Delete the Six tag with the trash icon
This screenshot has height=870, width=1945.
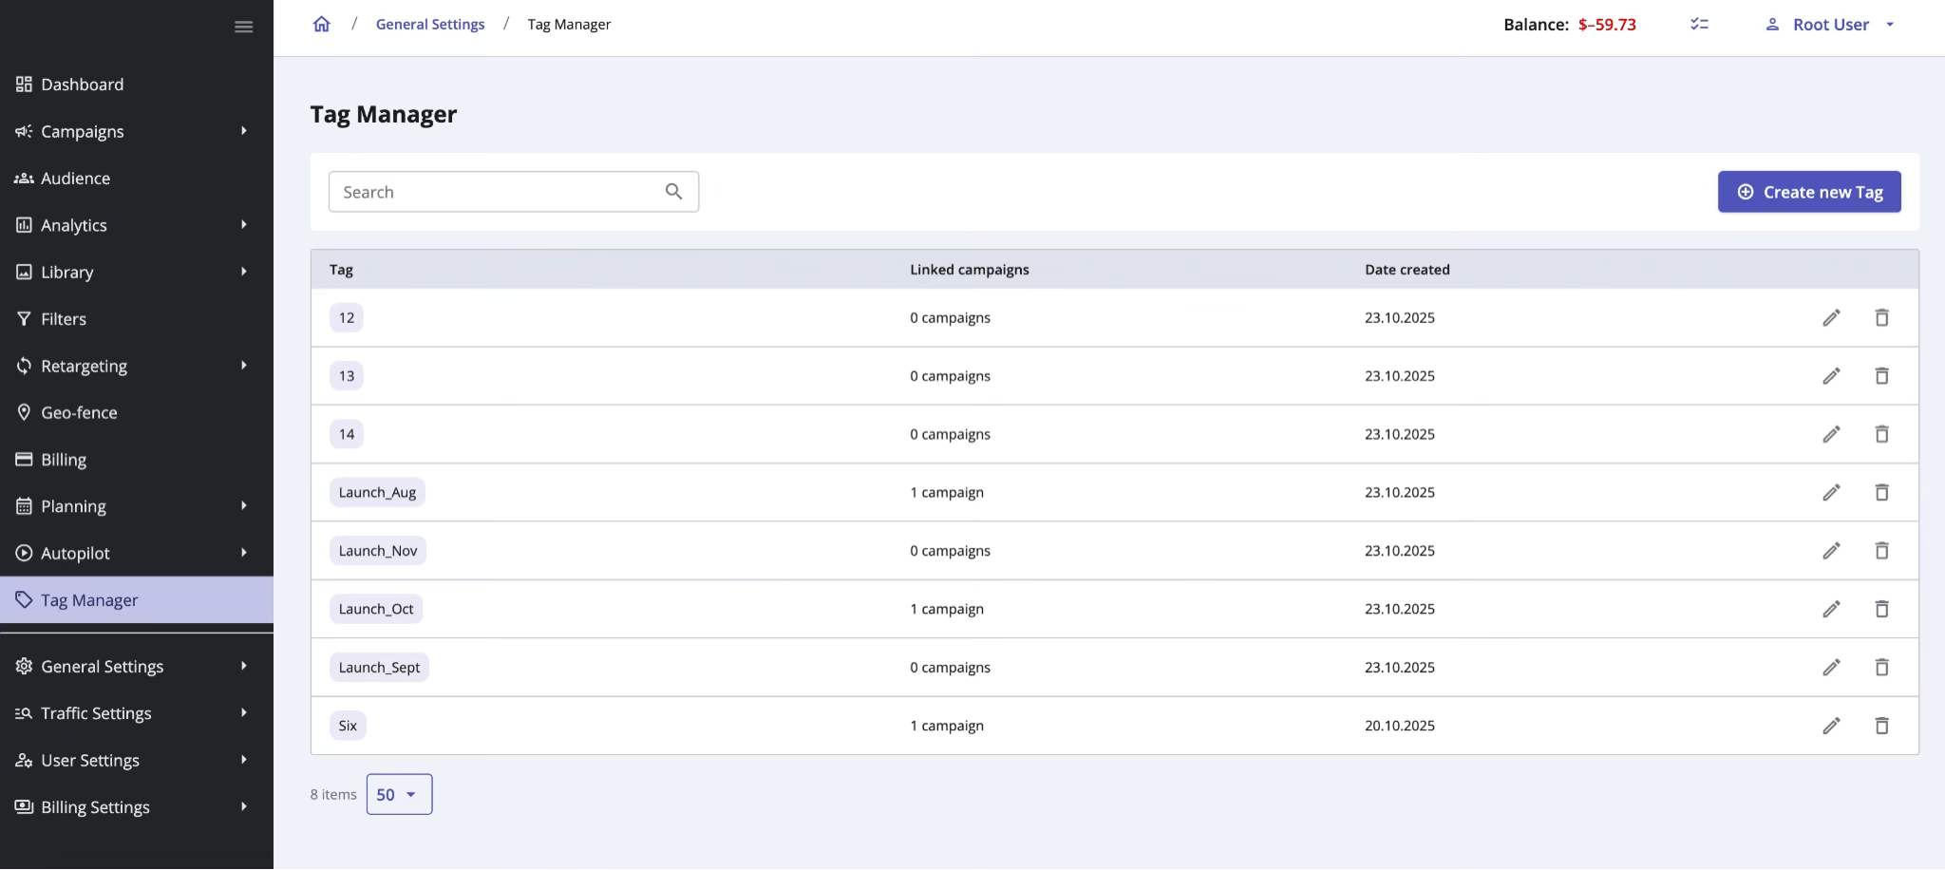[x=1882, y=725]
